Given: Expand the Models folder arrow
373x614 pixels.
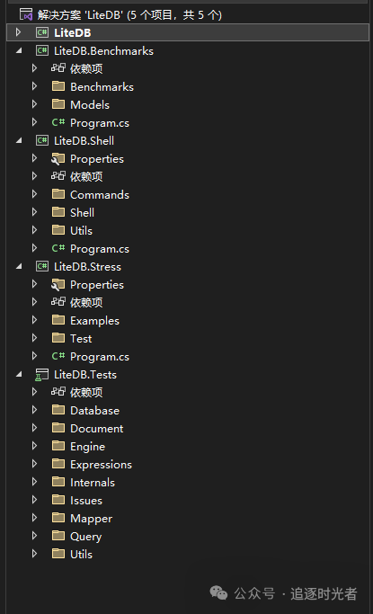Looking at the screenshot, I should 34,104.
